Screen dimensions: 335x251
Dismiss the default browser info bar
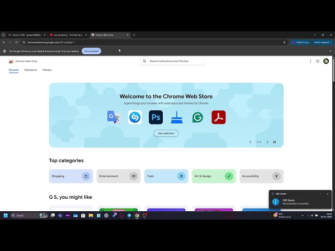[x=330, y=51]
